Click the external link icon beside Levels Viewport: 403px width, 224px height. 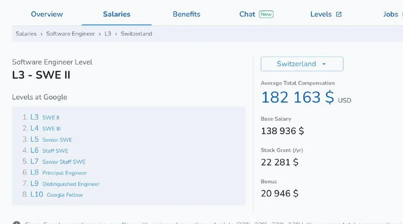coord(339,14)
